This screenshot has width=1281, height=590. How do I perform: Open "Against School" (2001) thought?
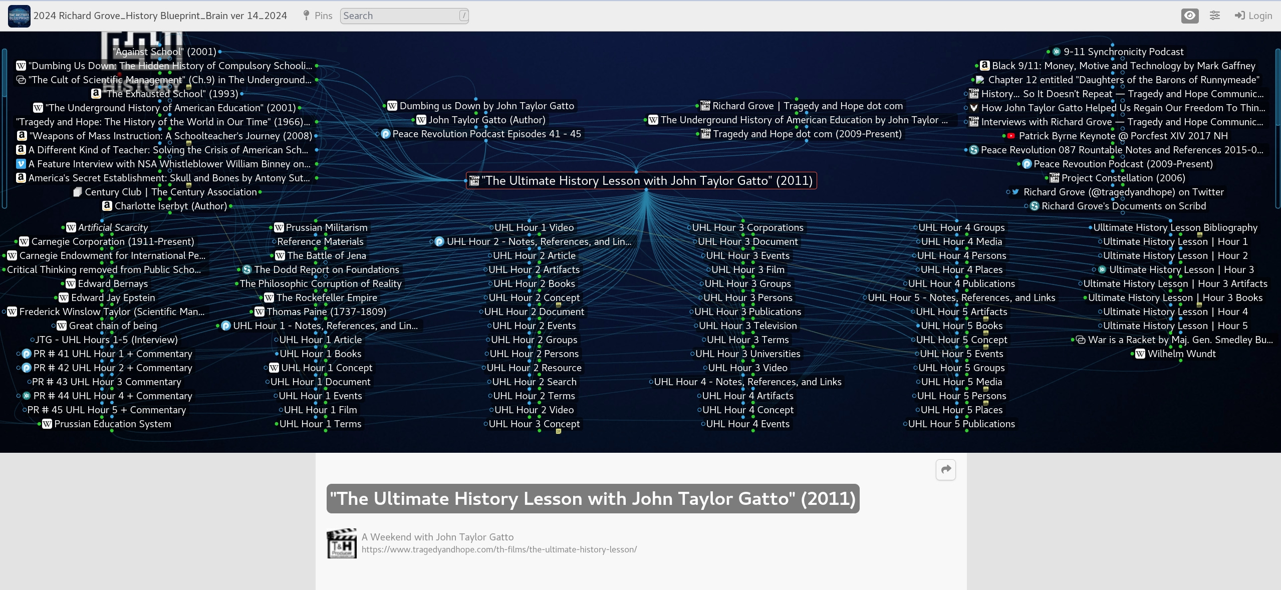(x=164, y=52)
